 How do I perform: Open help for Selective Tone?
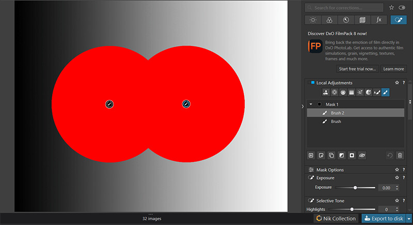[404, 201]
